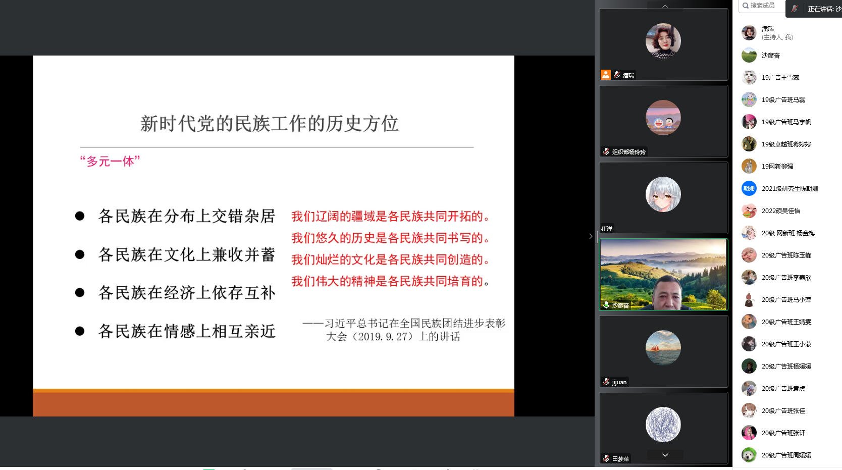Select 20级广告班陈玉峰 in the member list

click(786, 255)
